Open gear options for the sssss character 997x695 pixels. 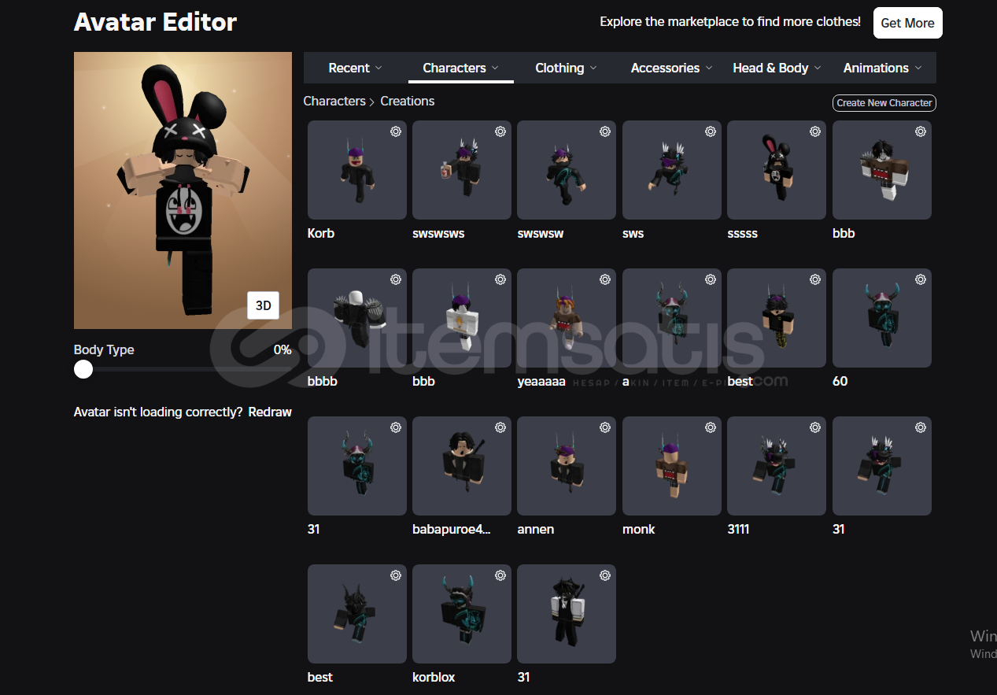815,131
